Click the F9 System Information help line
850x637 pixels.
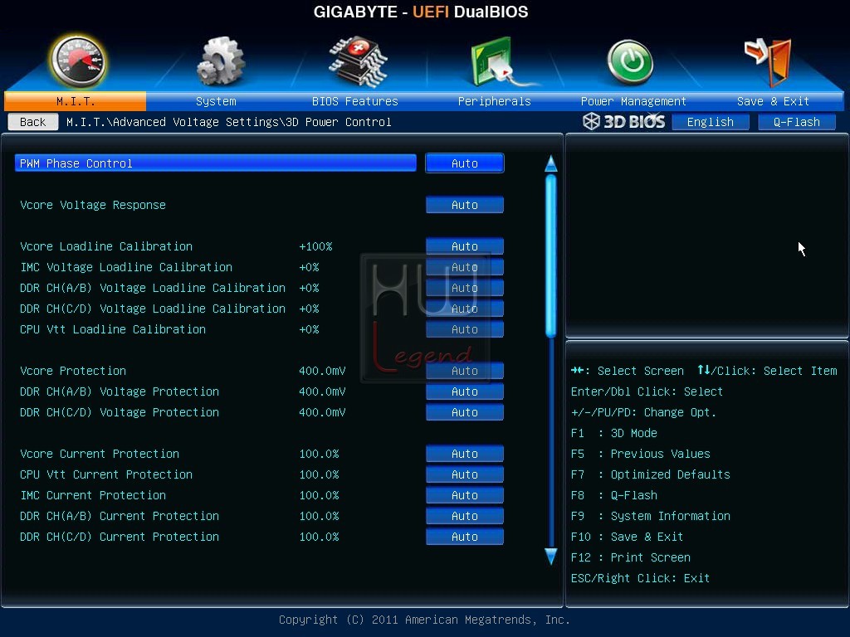651,516
